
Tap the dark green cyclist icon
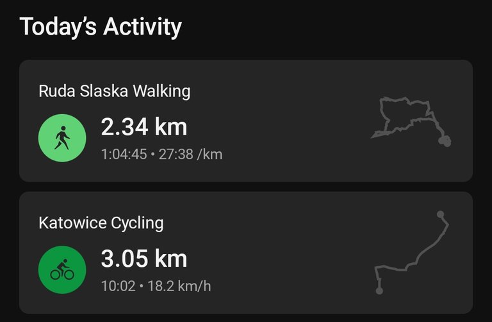tap(62, 269)
